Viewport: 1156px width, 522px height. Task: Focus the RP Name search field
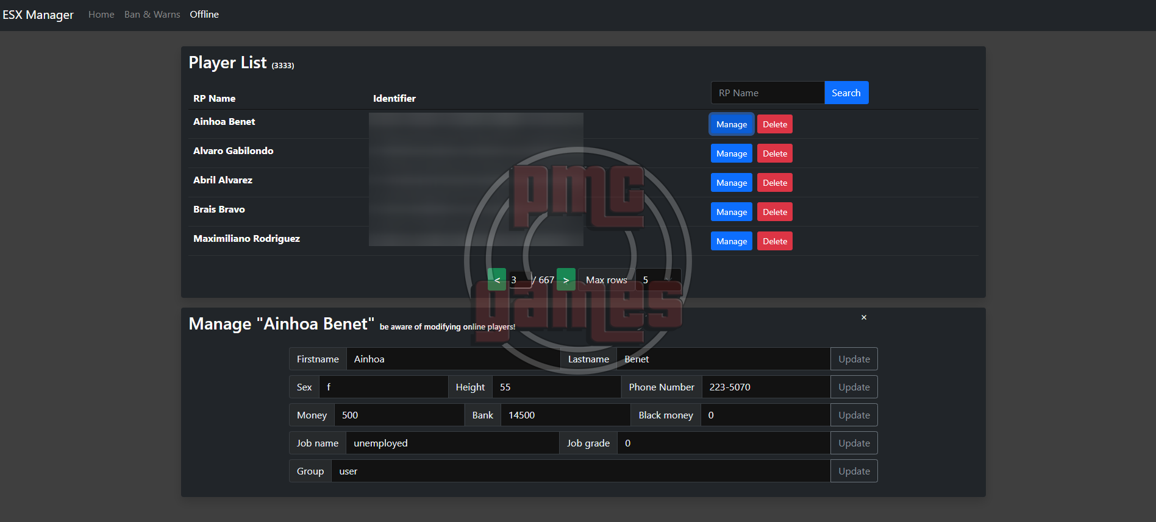[768, 93]
